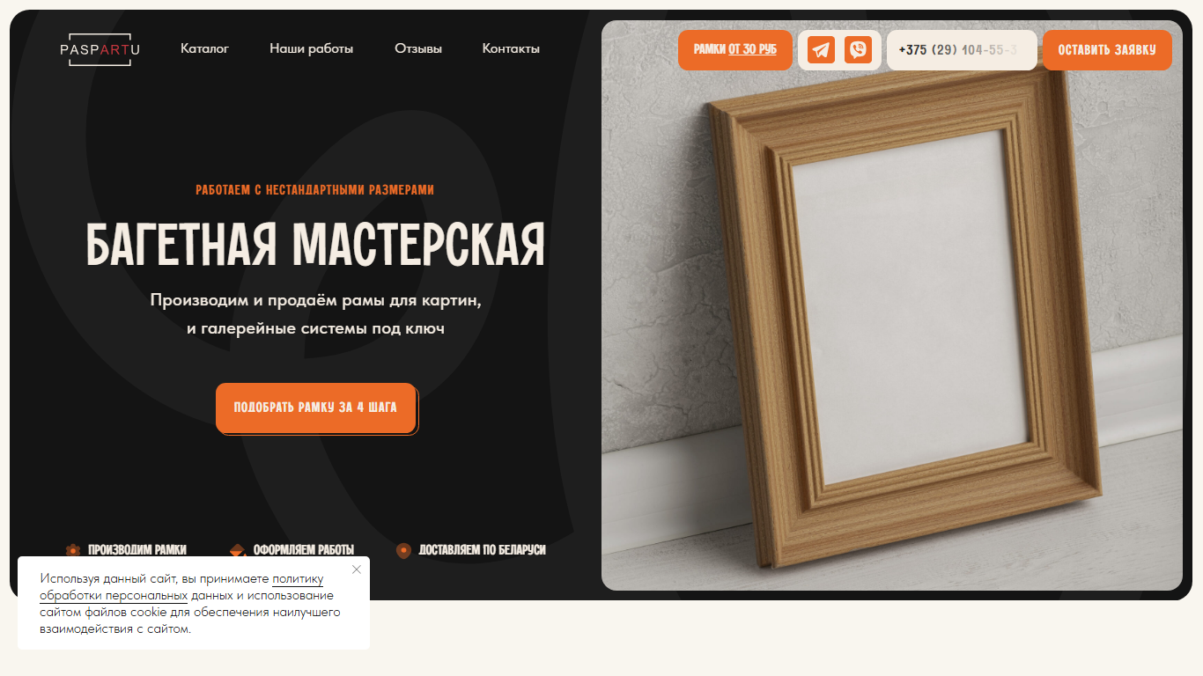Open the Отзывы menu item
This screenshot has width=1203, height=676.
click(x=418, y=48)
